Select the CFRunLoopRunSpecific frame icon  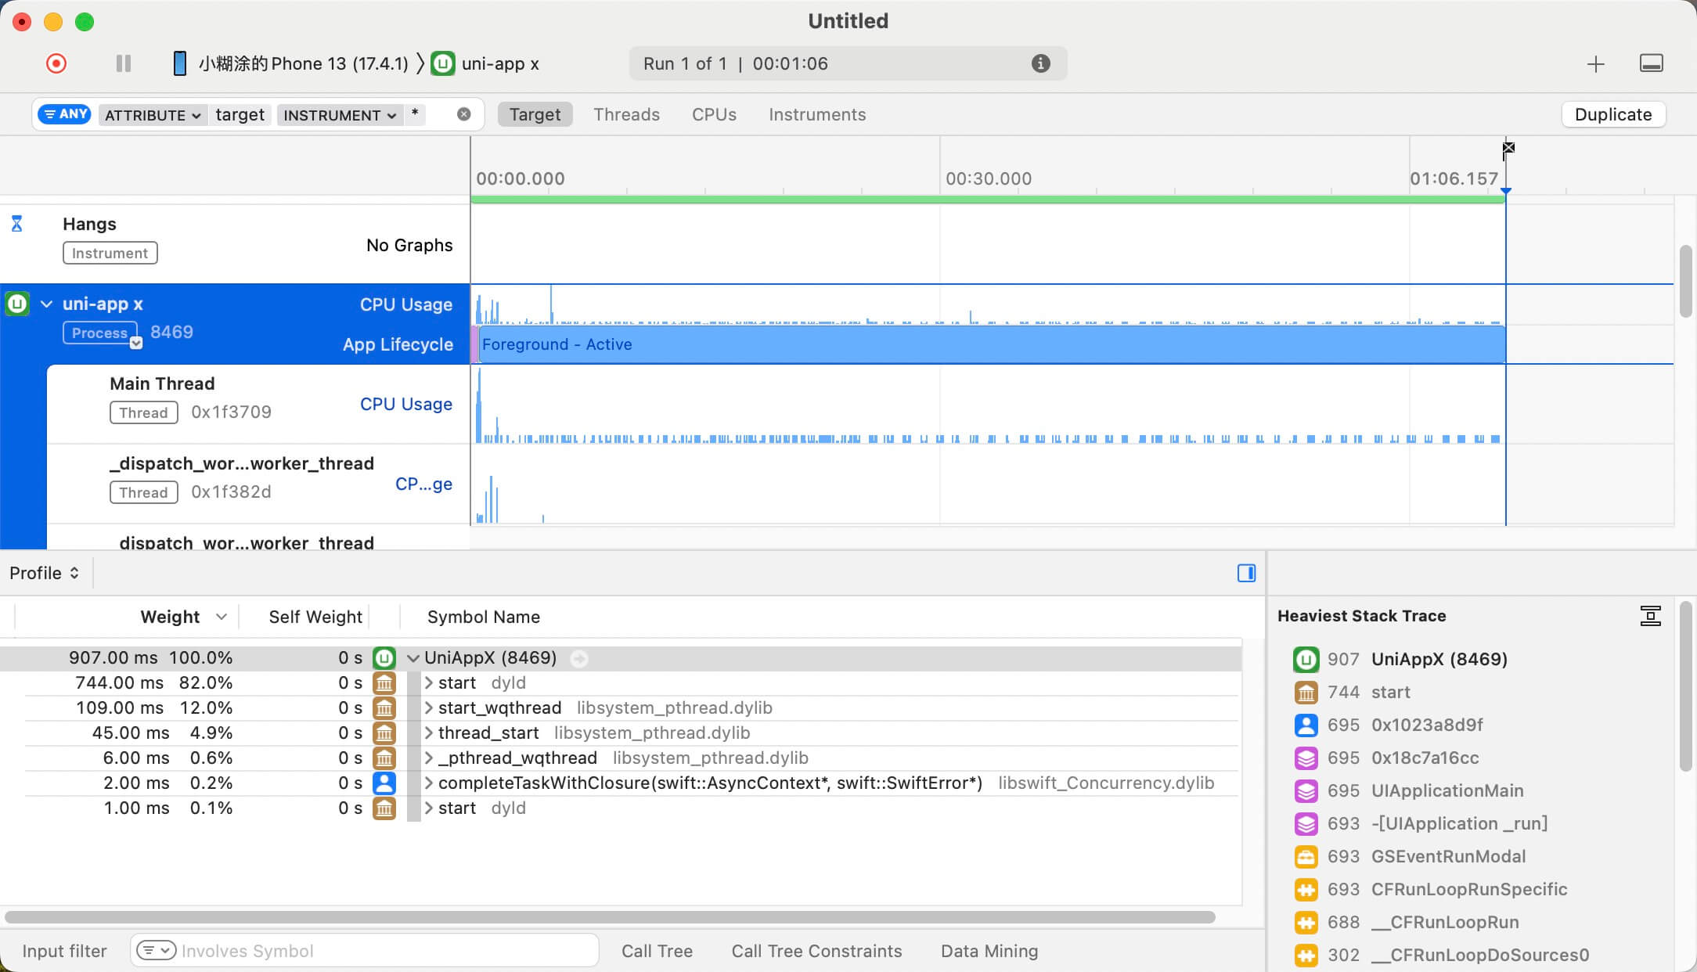[1306, 890]
